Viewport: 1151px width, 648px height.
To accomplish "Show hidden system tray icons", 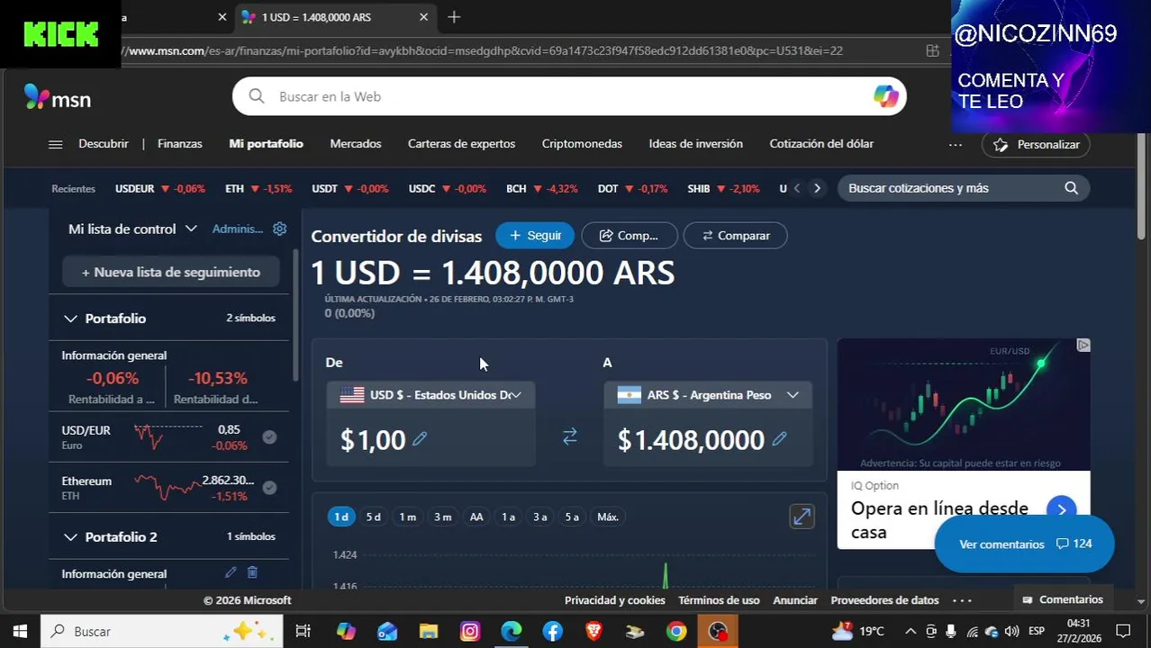I will pyautogui.click(x=911, y=631).
